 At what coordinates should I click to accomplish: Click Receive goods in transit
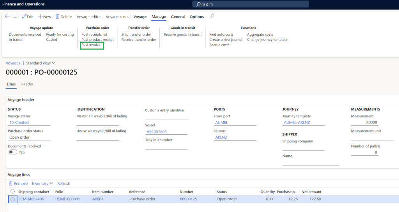[x=182, y=35]
